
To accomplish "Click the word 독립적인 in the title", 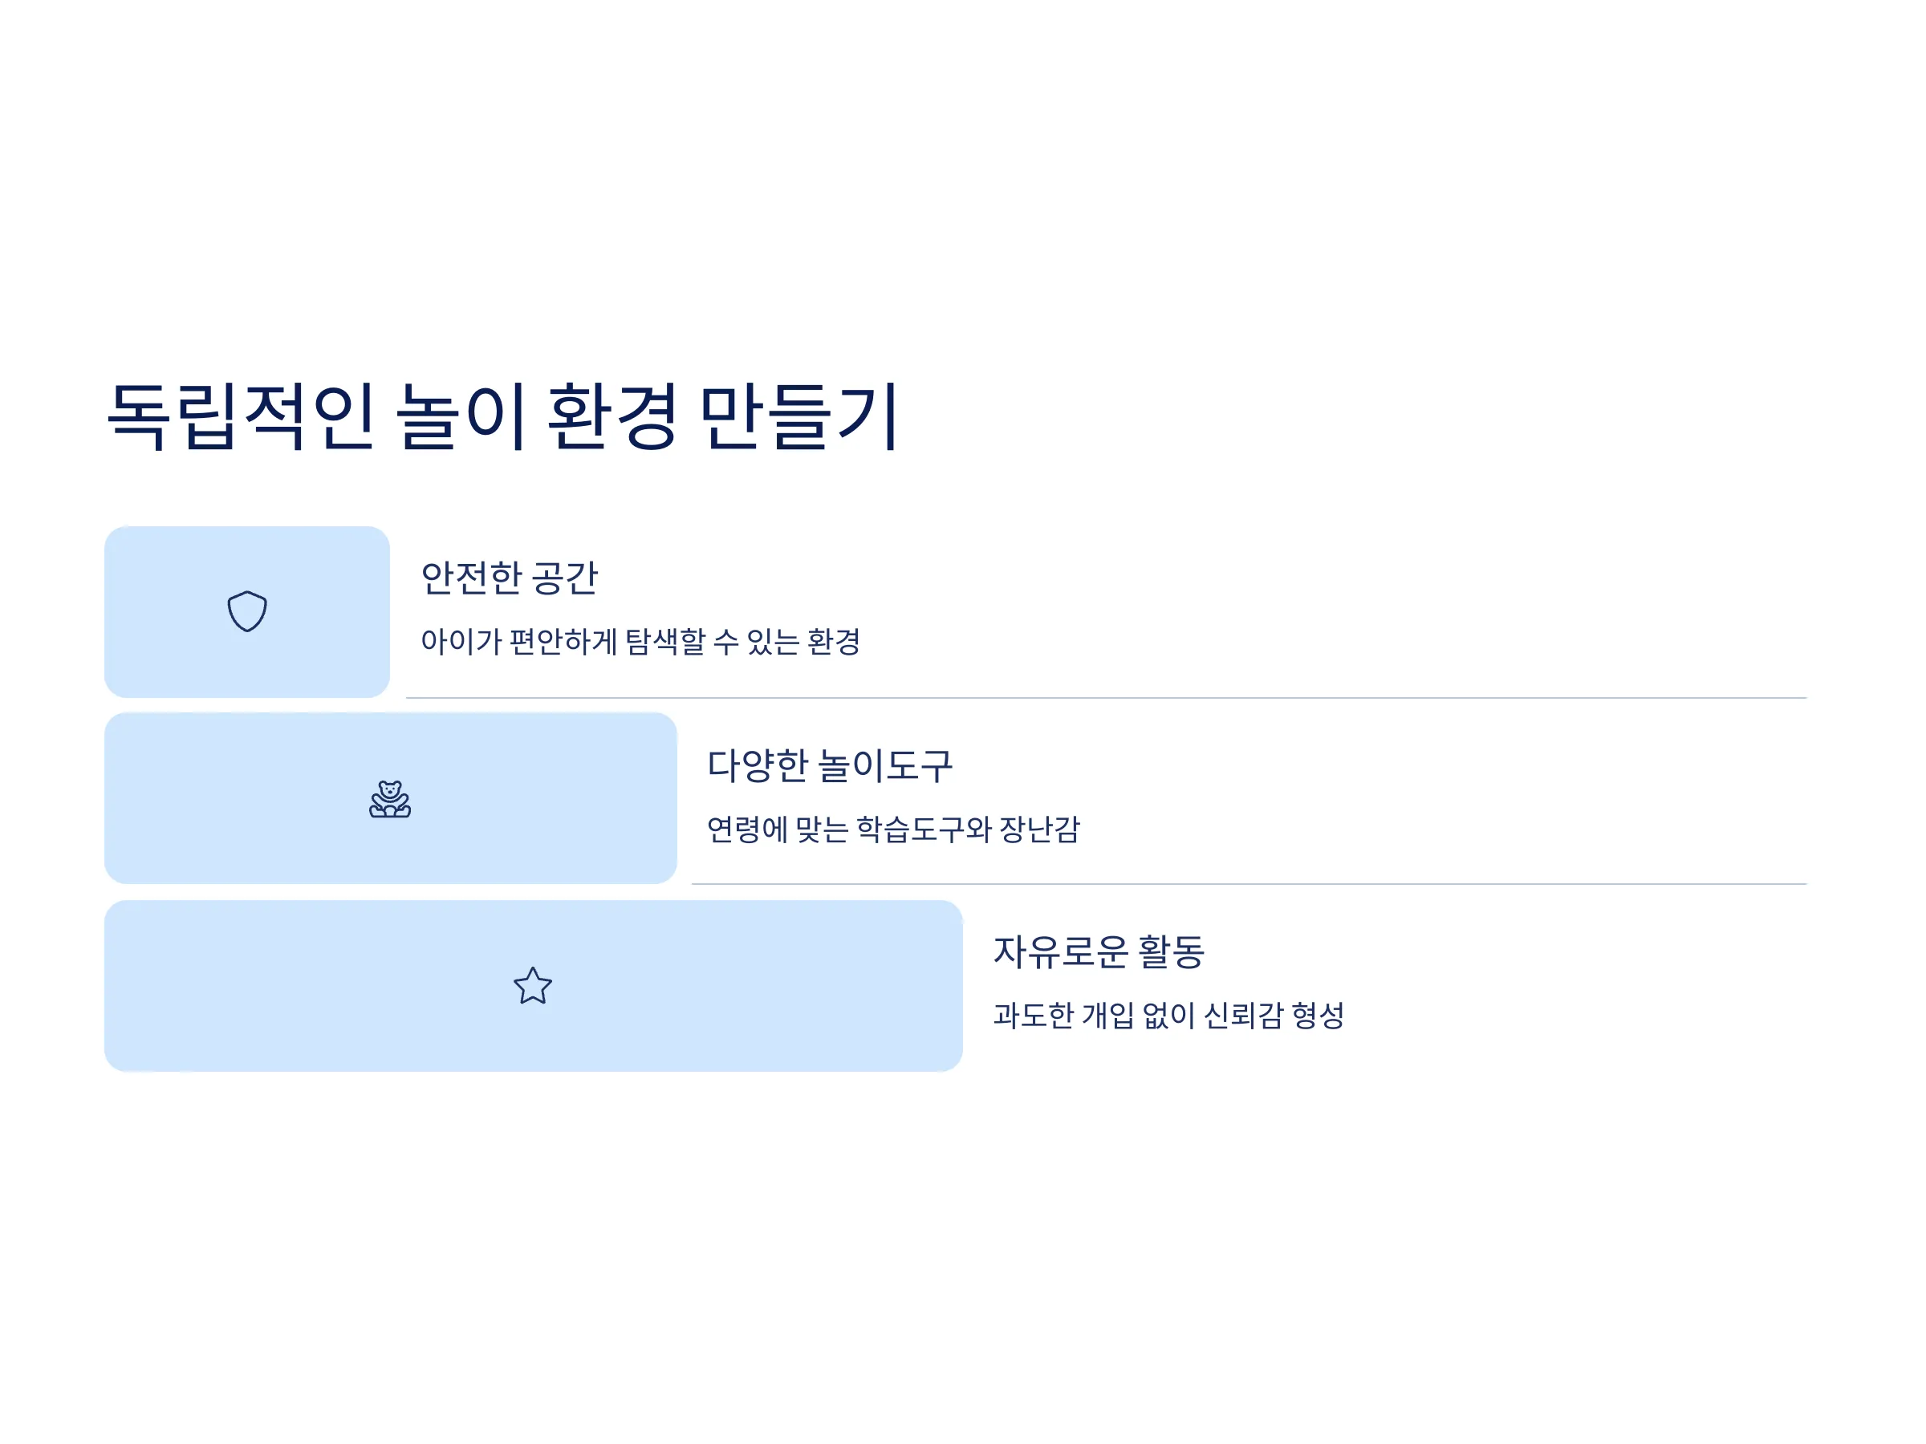I will click(242, 416).
